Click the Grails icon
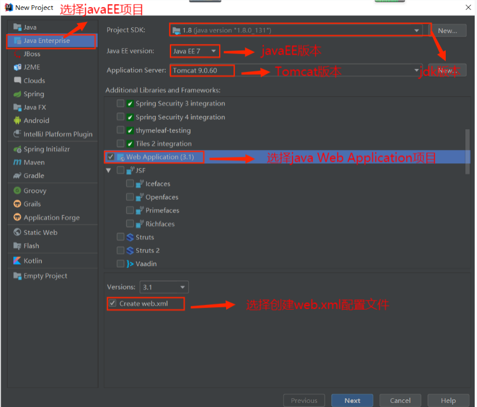 pyautogui.click(x=17, y=204)
